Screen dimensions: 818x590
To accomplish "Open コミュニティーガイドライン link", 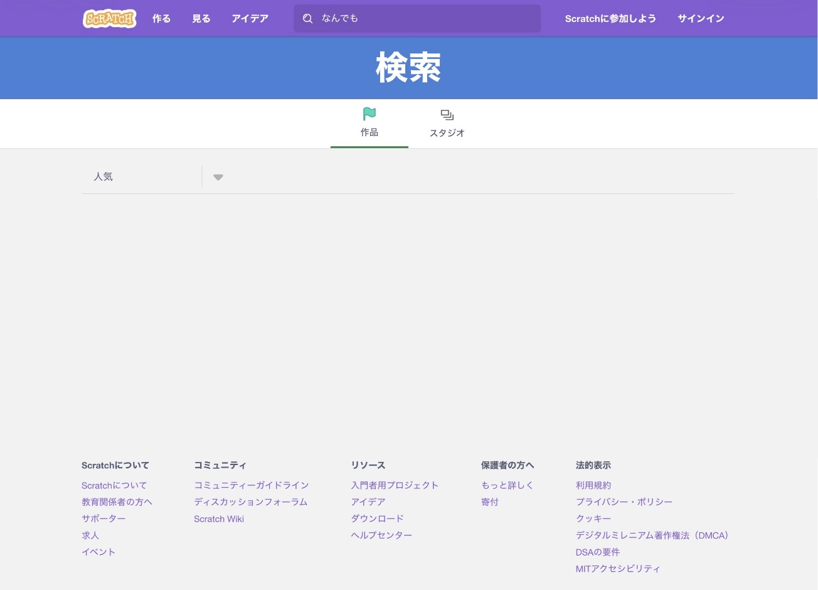I will coord(252,485).
